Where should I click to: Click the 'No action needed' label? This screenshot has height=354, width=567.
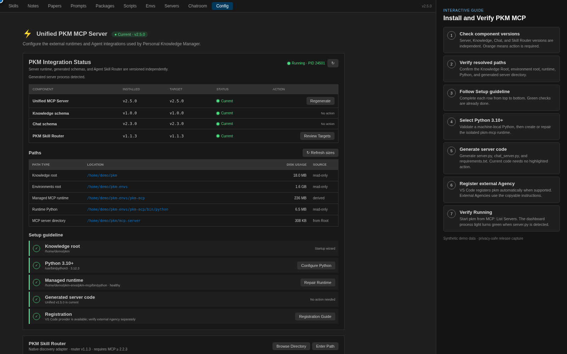[322, 299]
